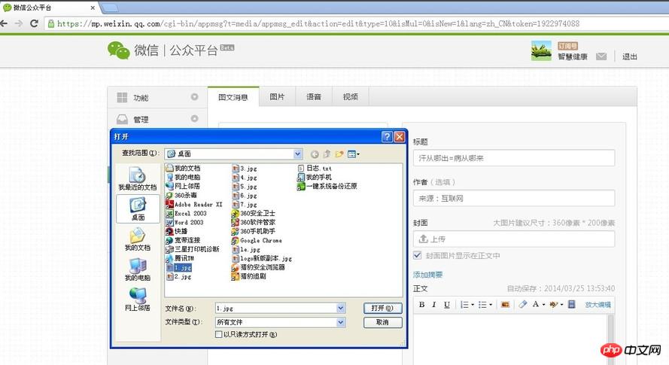Reload the WeChat platform page

tap(34, 23)
